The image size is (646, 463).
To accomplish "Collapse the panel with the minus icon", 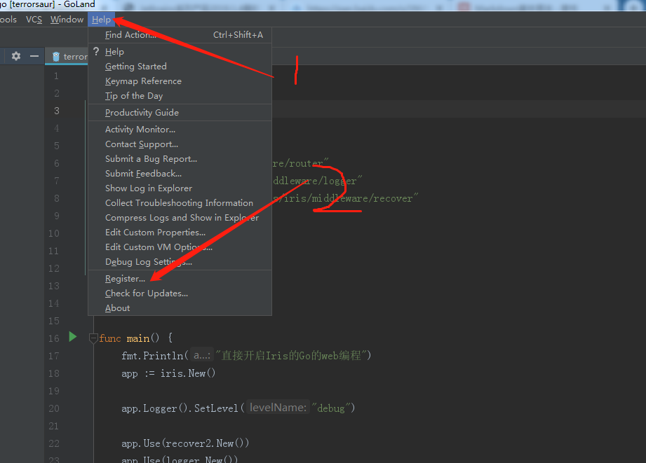I will [x=34, y=56].
